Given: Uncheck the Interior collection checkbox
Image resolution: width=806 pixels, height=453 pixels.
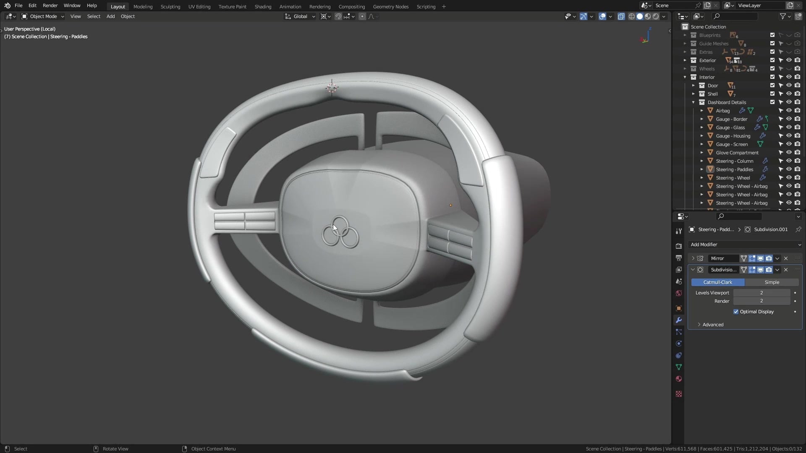Looking at the screenshot, I should tap(772, 77).
